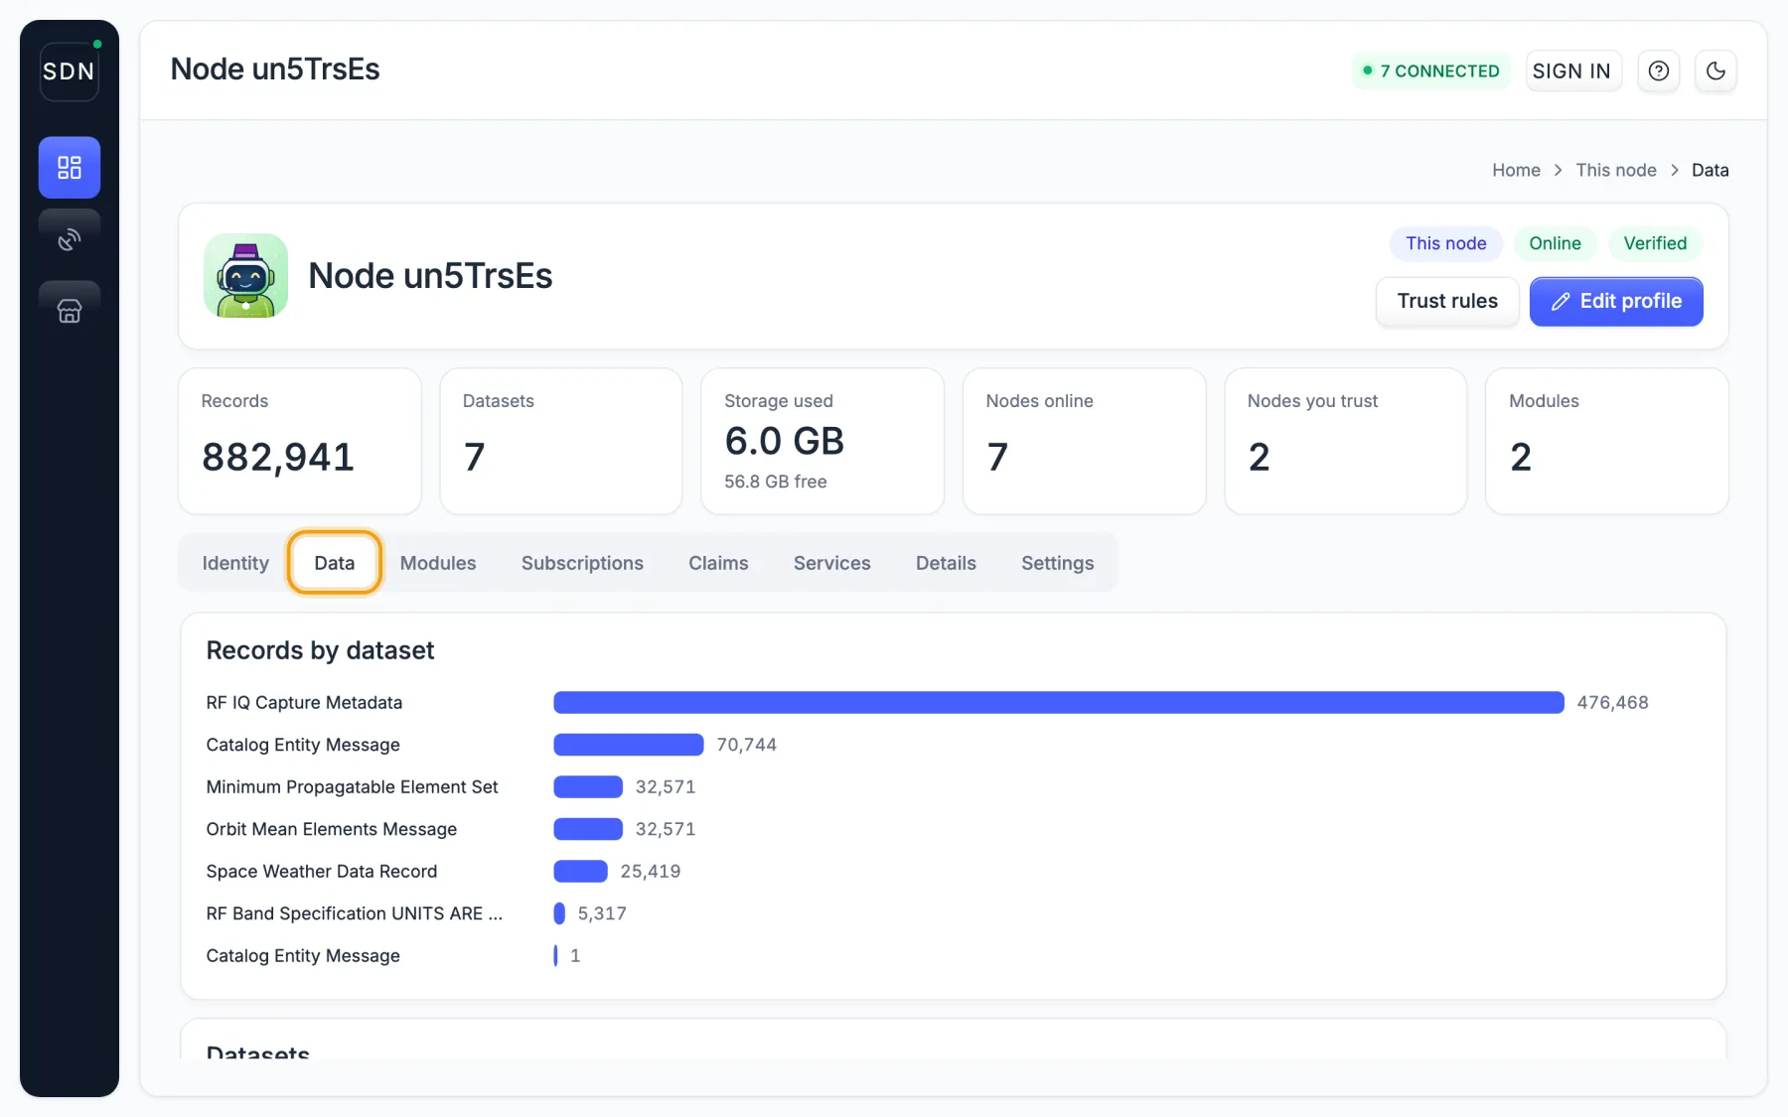
Task: Click the SDN logo
Action: [70, 71]
